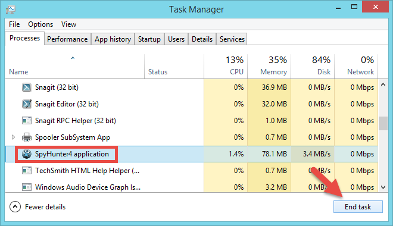
Task: Click the Fewer details link text
Action: pyautogui.click(x=45, y=207)
